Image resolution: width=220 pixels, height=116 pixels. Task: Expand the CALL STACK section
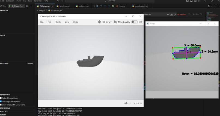[x=4, y=63]
